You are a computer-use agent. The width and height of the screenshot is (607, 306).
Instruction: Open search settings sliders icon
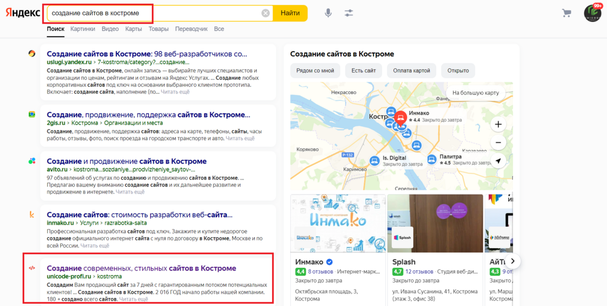[x=349, y=13]
